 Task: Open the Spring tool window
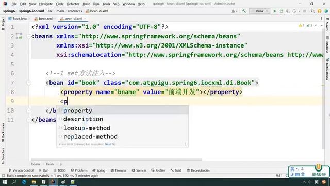(x=99, y=171)
